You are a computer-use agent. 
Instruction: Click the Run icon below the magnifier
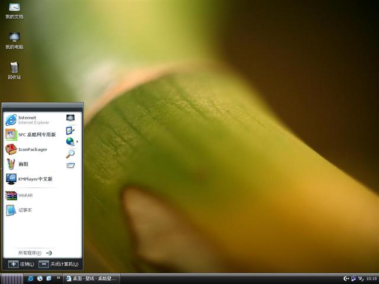click(70, 166)
